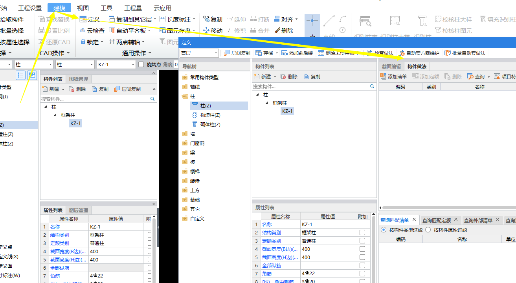
Task: Open the 基础 folder in navigation tree
Action: (x=191, y=200)
